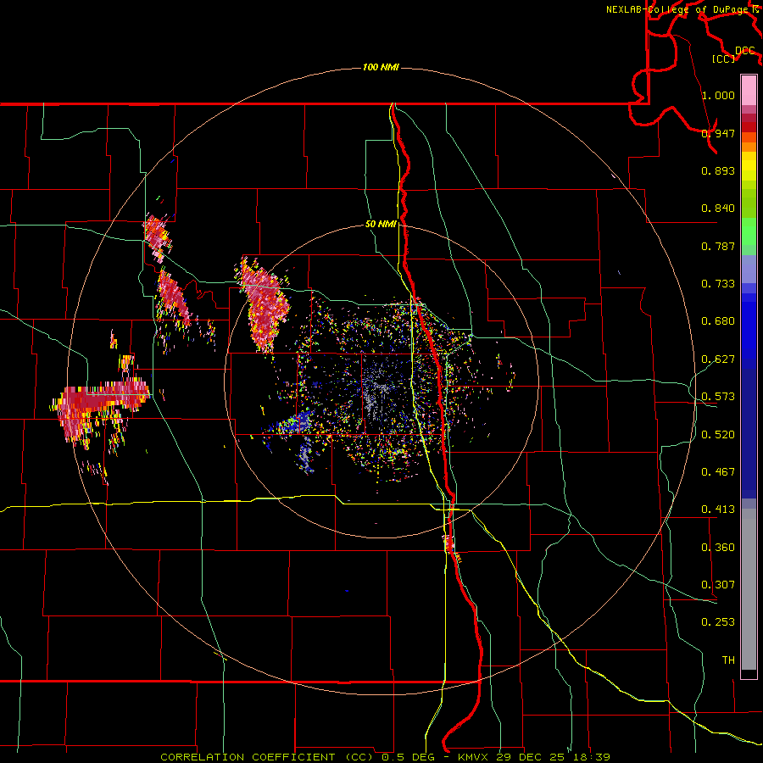This screenshot has height=763, width=763.
Task: Click the "DCC" label above the color scale
Action: pos(744,51)
